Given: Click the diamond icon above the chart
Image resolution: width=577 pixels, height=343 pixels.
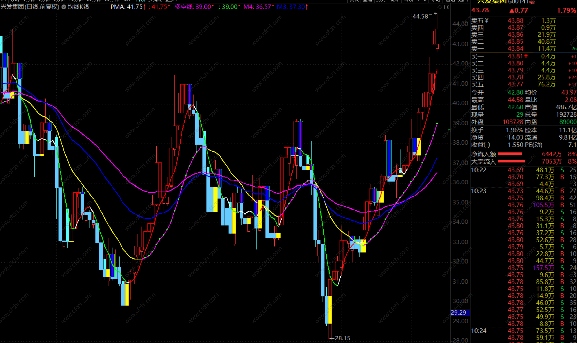Looking at the screenshot, I should tap(440, 7).
